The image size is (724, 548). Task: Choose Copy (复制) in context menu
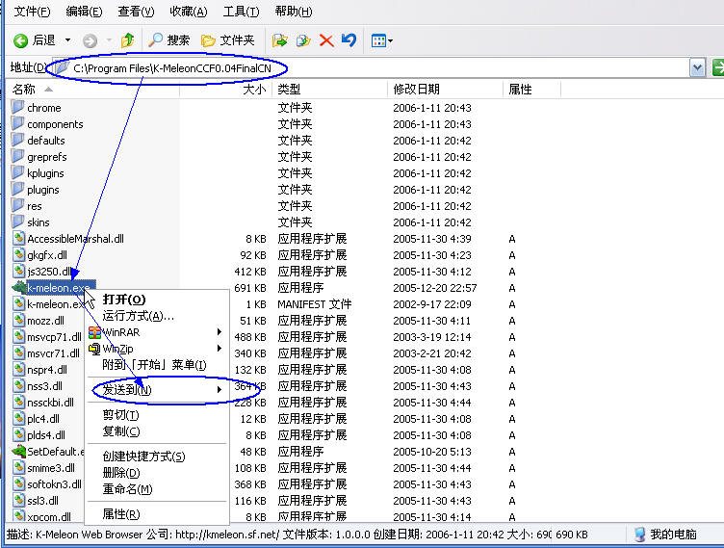coord(157,431)
